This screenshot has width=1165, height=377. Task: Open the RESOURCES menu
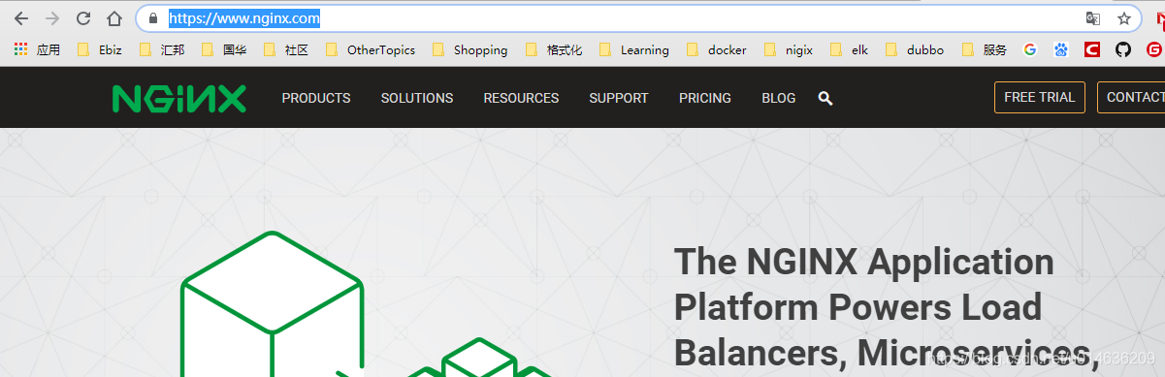click(521, 98)
